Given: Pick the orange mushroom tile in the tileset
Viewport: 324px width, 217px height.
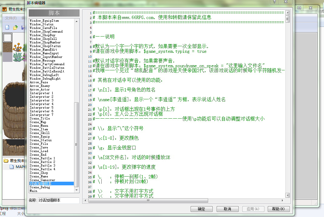Looking at the screenshot, I should click(x=17, y=47).
